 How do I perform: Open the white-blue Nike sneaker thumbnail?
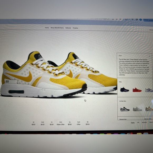(x=149, y=90)
